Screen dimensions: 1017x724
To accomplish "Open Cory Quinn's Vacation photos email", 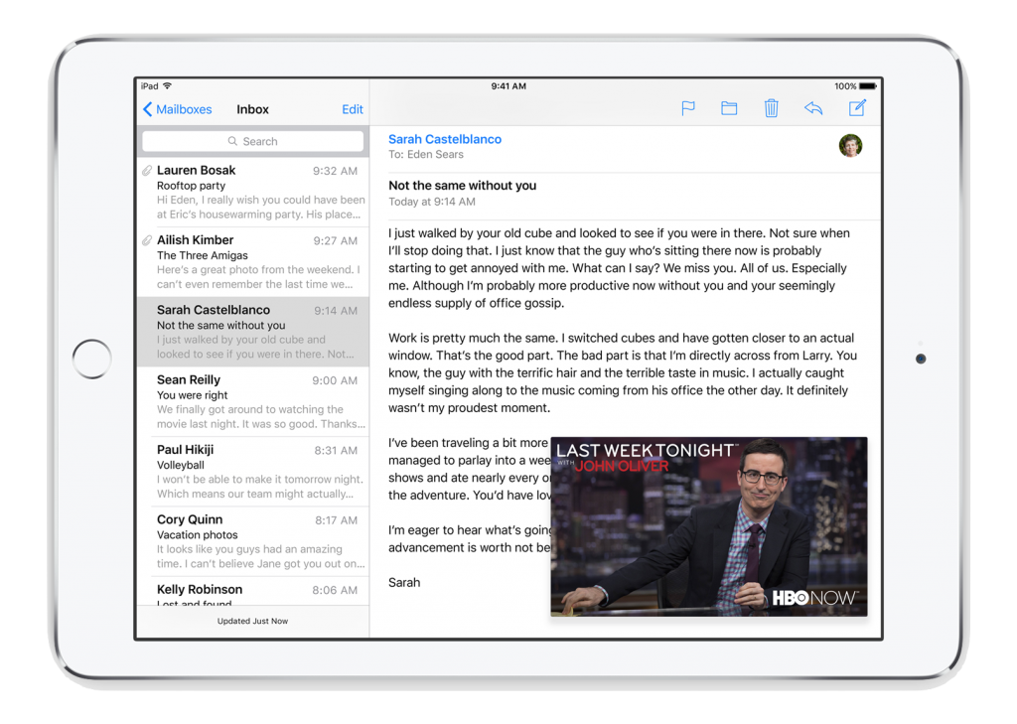I will (258, 541).
